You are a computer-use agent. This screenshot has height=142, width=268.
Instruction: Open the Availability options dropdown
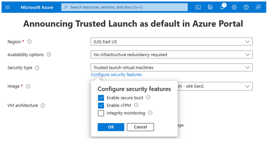click(172, 55)
